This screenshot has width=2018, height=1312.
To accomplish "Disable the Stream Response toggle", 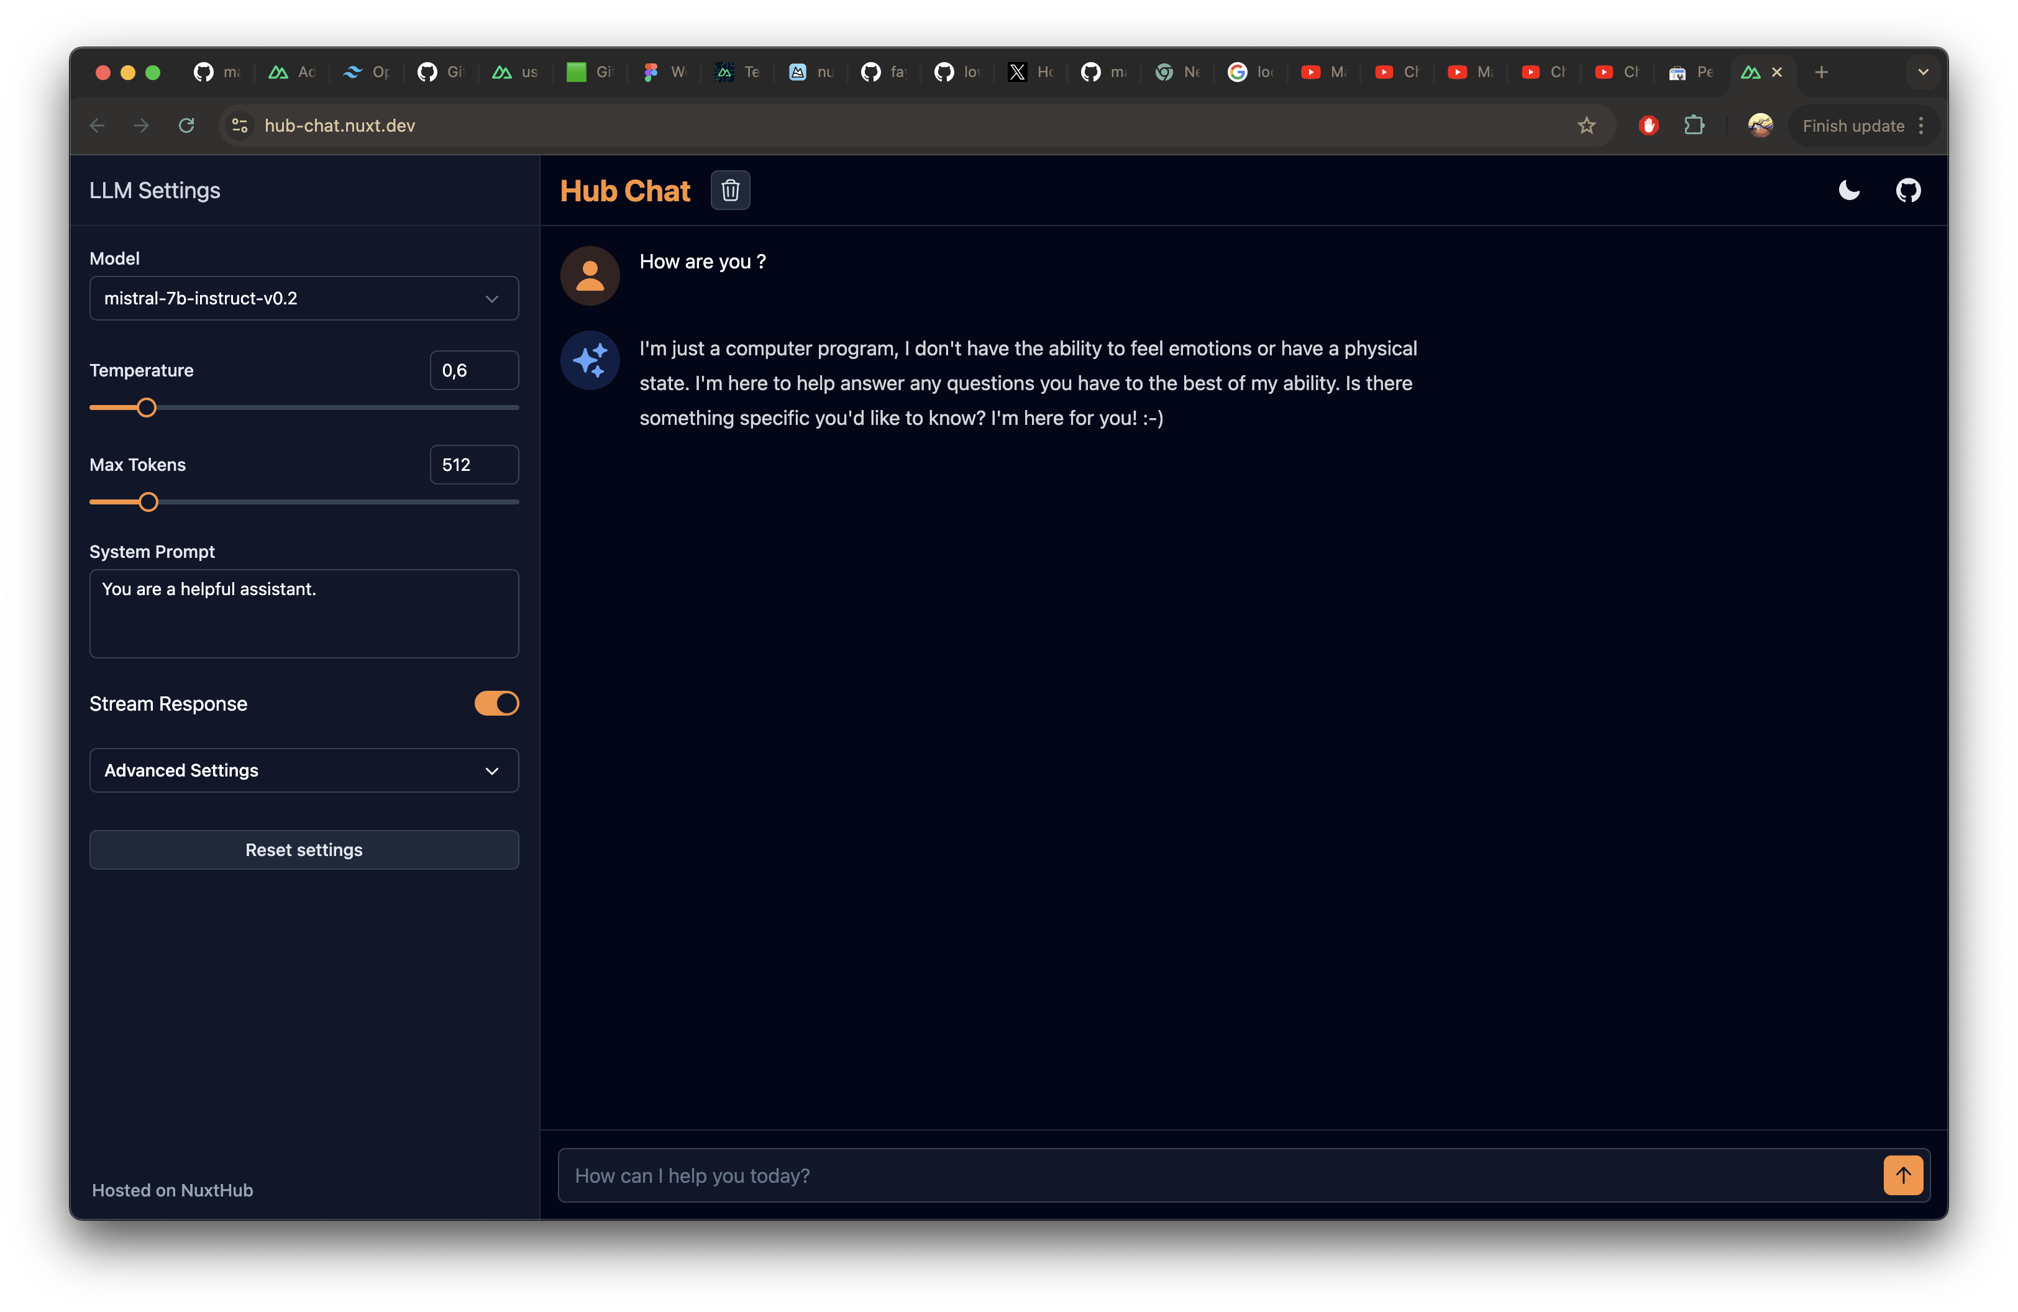I will click(496, 703).
